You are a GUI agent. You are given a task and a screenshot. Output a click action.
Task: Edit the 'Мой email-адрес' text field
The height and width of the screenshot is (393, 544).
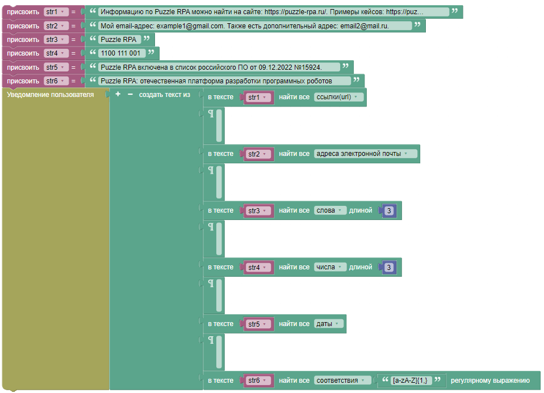pyautogui.click(x=254, y=26)
